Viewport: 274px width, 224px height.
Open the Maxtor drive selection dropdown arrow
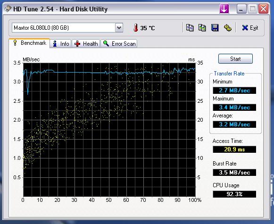tap(119, 28)
